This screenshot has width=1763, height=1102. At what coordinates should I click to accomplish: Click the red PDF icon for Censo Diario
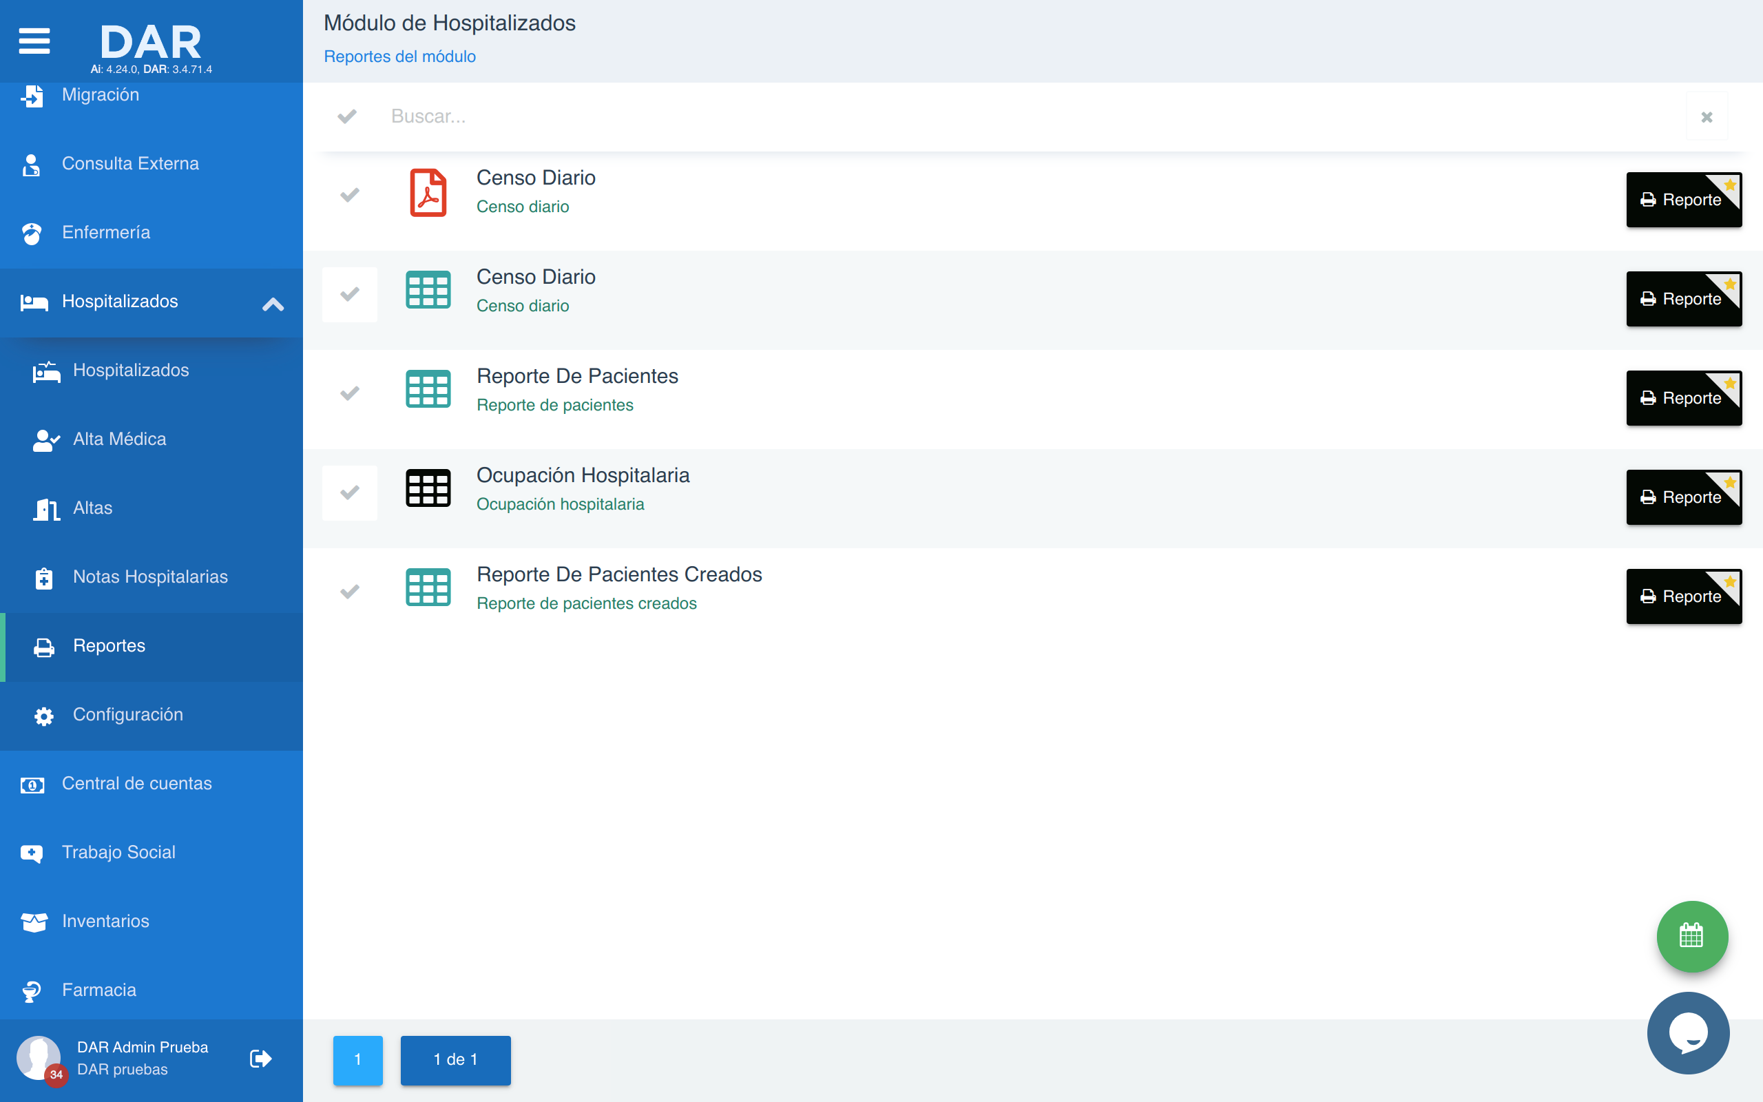click(428, 193)
